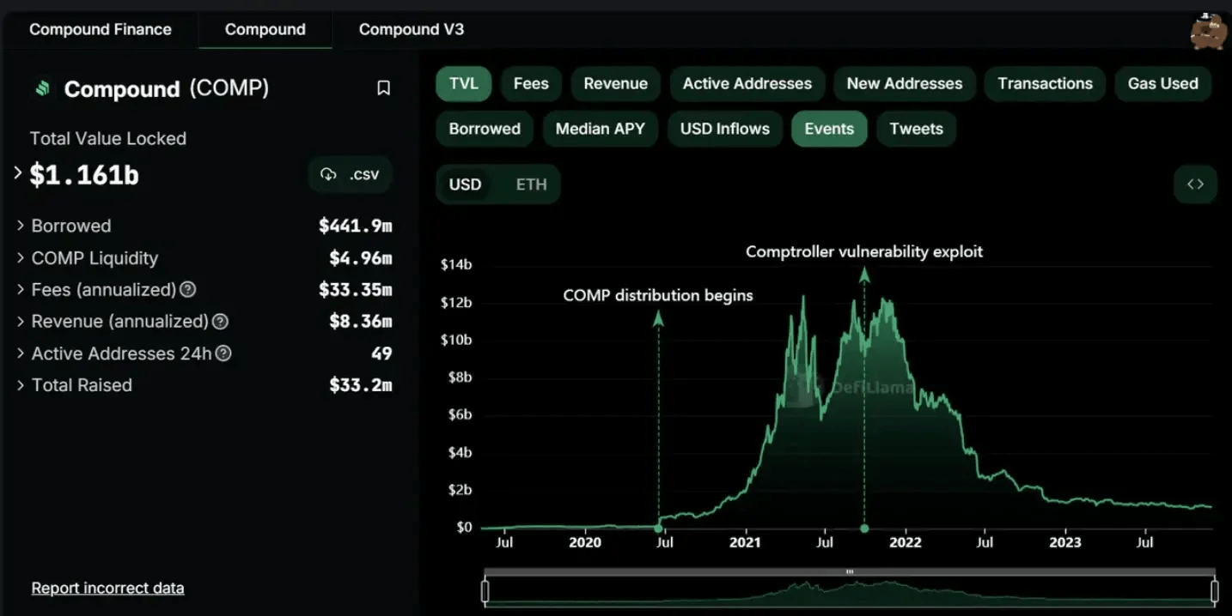Viewport: 1232px width, 616px height.
Task: Click the 2022 x-axis label
Action: pyautogui.click(x=906, y=542)
